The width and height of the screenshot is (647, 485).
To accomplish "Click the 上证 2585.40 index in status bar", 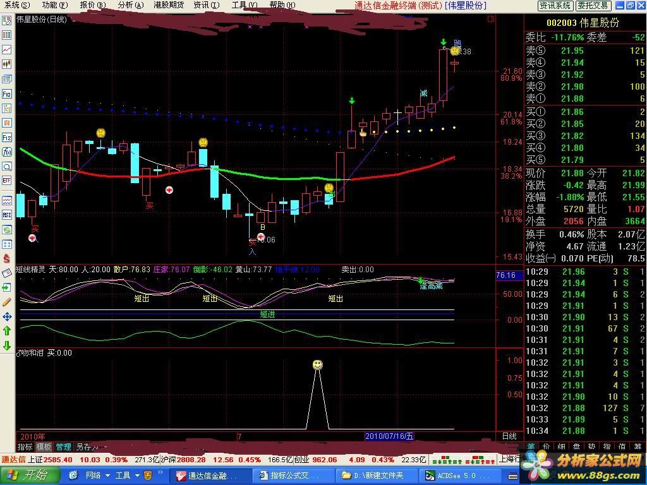I will point(49,460).
